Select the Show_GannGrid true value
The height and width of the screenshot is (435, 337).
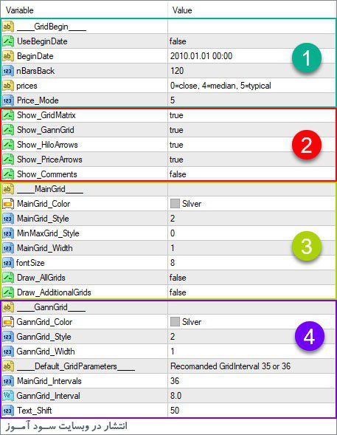(x=176, y=130)
